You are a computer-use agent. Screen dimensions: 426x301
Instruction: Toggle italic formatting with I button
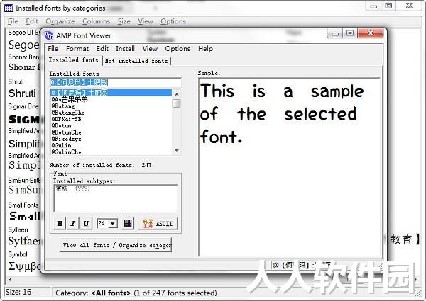(73, 224)
